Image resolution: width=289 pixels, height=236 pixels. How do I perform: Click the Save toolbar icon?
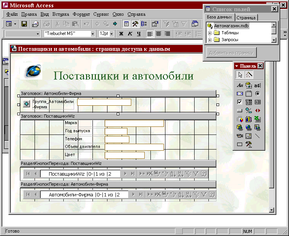pos(24,24)
